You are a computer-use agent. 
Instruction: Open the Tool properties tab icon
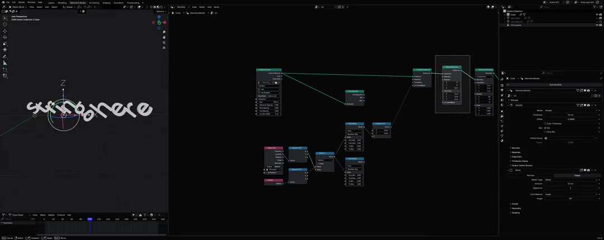point(502,79)
